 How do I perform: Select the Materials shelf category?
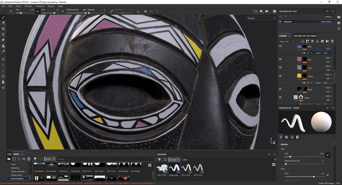(x=15, y=168)
